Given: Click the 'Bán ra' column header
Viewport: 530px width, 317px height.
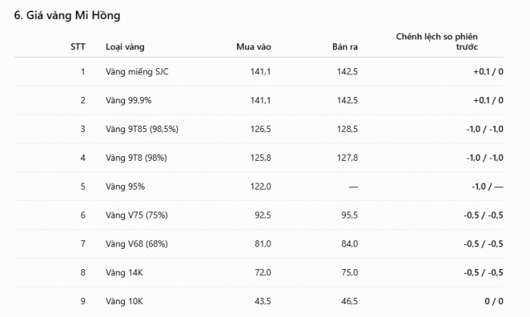Looking at the screenshot, I should 344,47.
